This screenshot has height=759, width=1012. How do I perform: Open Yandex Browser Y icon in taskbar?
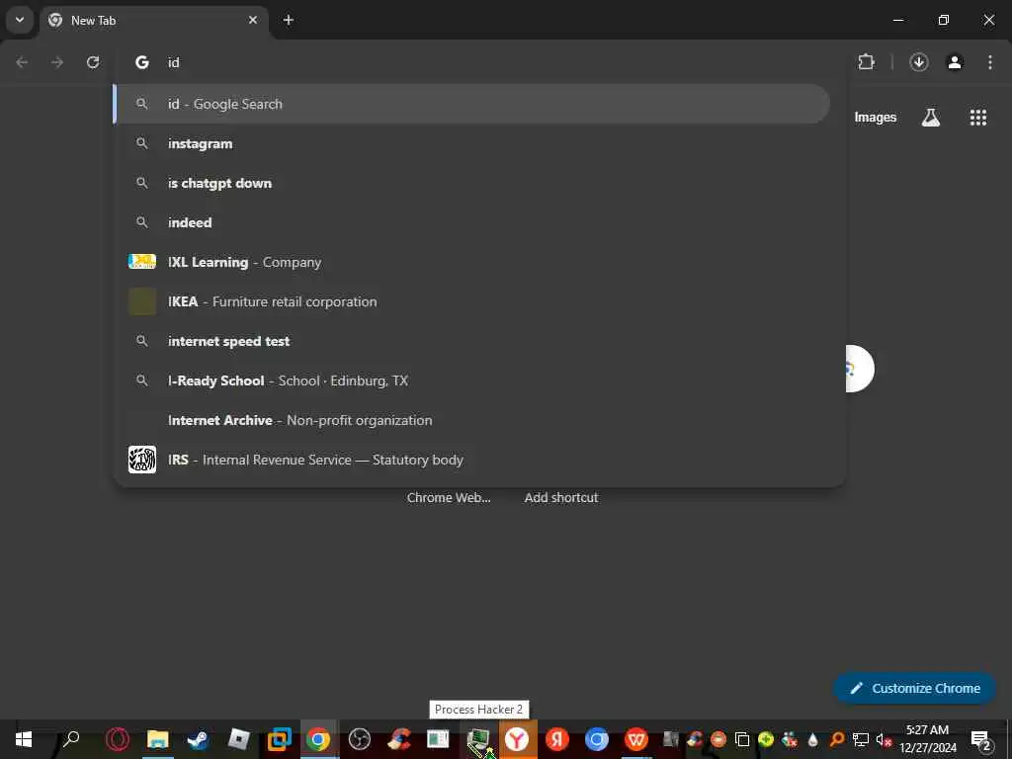517,739
